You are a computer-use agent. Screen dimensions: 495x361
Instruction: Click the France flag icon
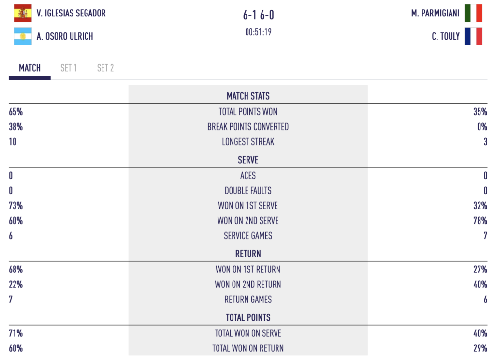(473, 36)
